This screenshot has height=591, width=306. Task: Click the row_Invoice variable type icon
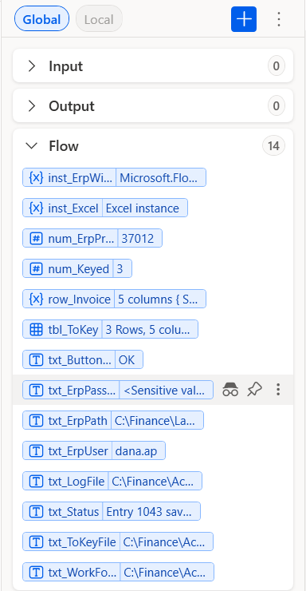[x=36, y=299]
